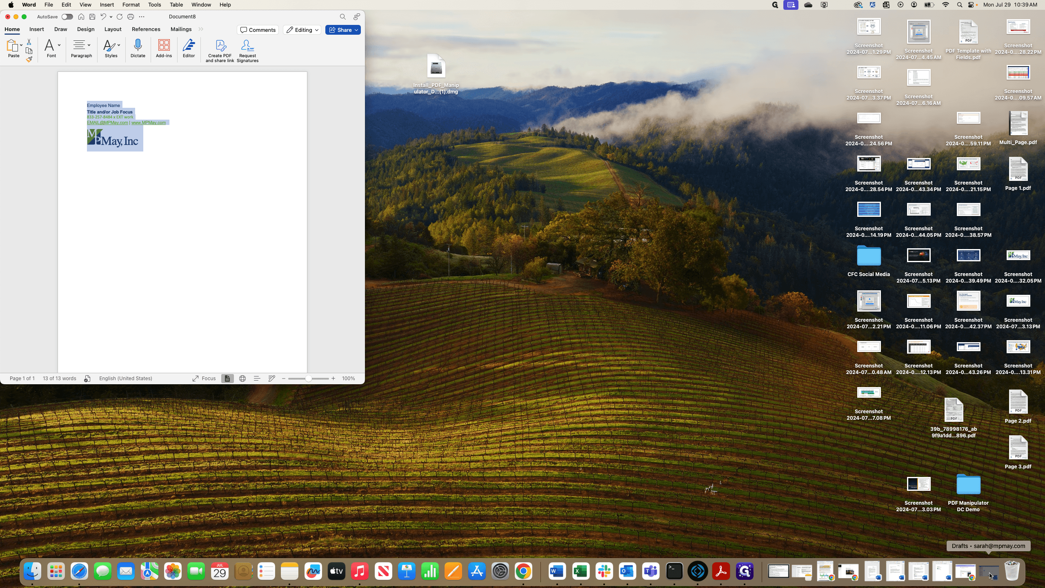Click the Copy icon in the ribbon
This screenshot has height=588, width=1045.
[29, 51]
